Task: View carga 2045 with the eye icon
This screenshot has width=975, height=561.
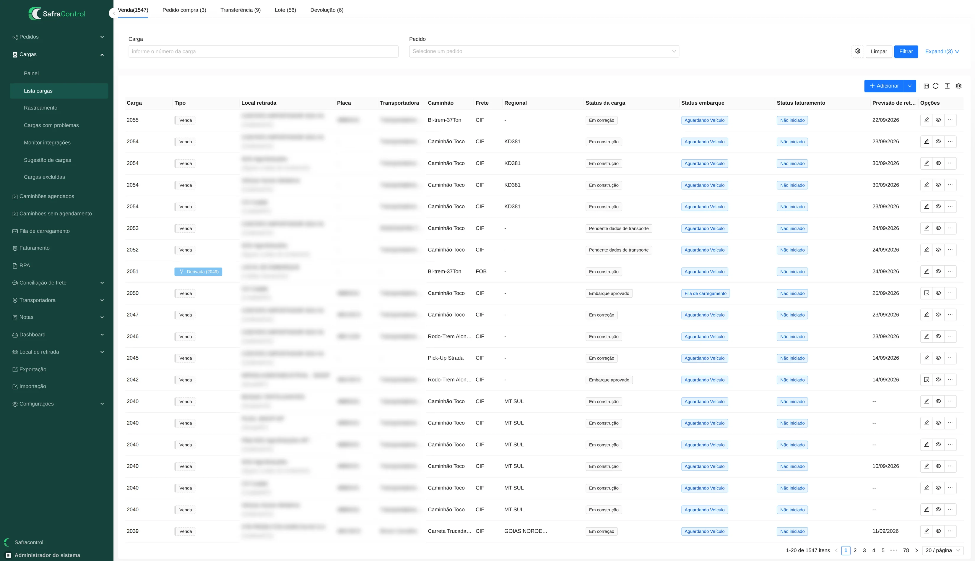Action: (938, 358)
